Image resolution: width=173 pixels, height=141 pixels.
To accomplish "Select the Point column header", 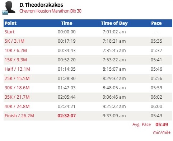I will point(10,23).
